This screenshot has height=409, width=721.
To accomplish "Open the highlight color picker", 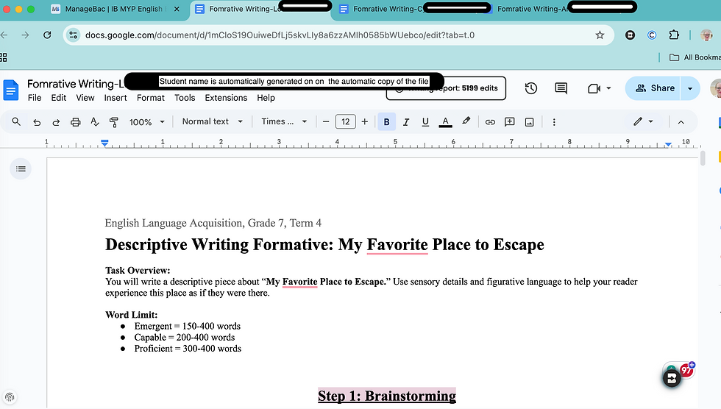I will tap(466, 121).
